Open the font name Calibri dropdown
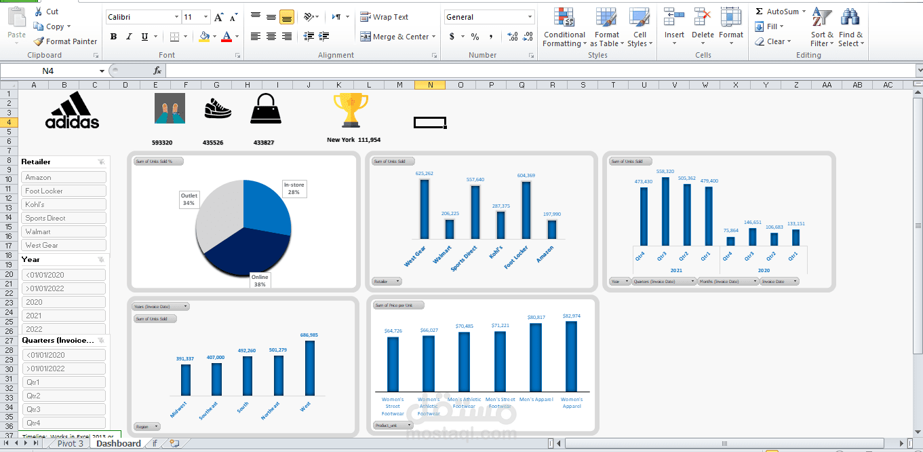Screen dimensions: 923x452 176,17
